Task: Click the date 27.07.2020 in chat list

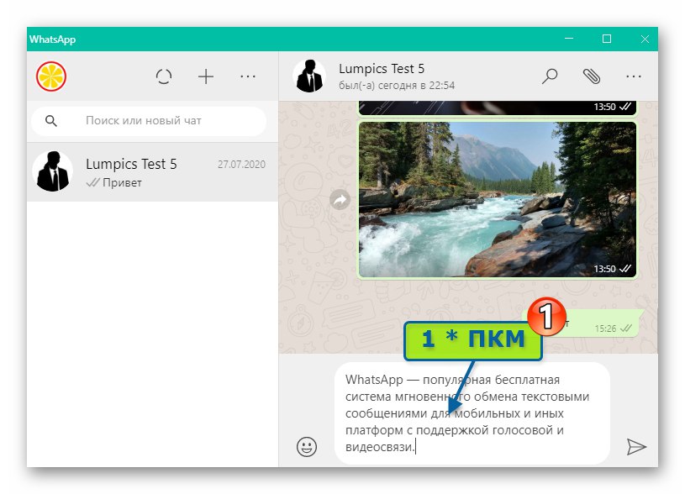Action: (x=241, y=164)
